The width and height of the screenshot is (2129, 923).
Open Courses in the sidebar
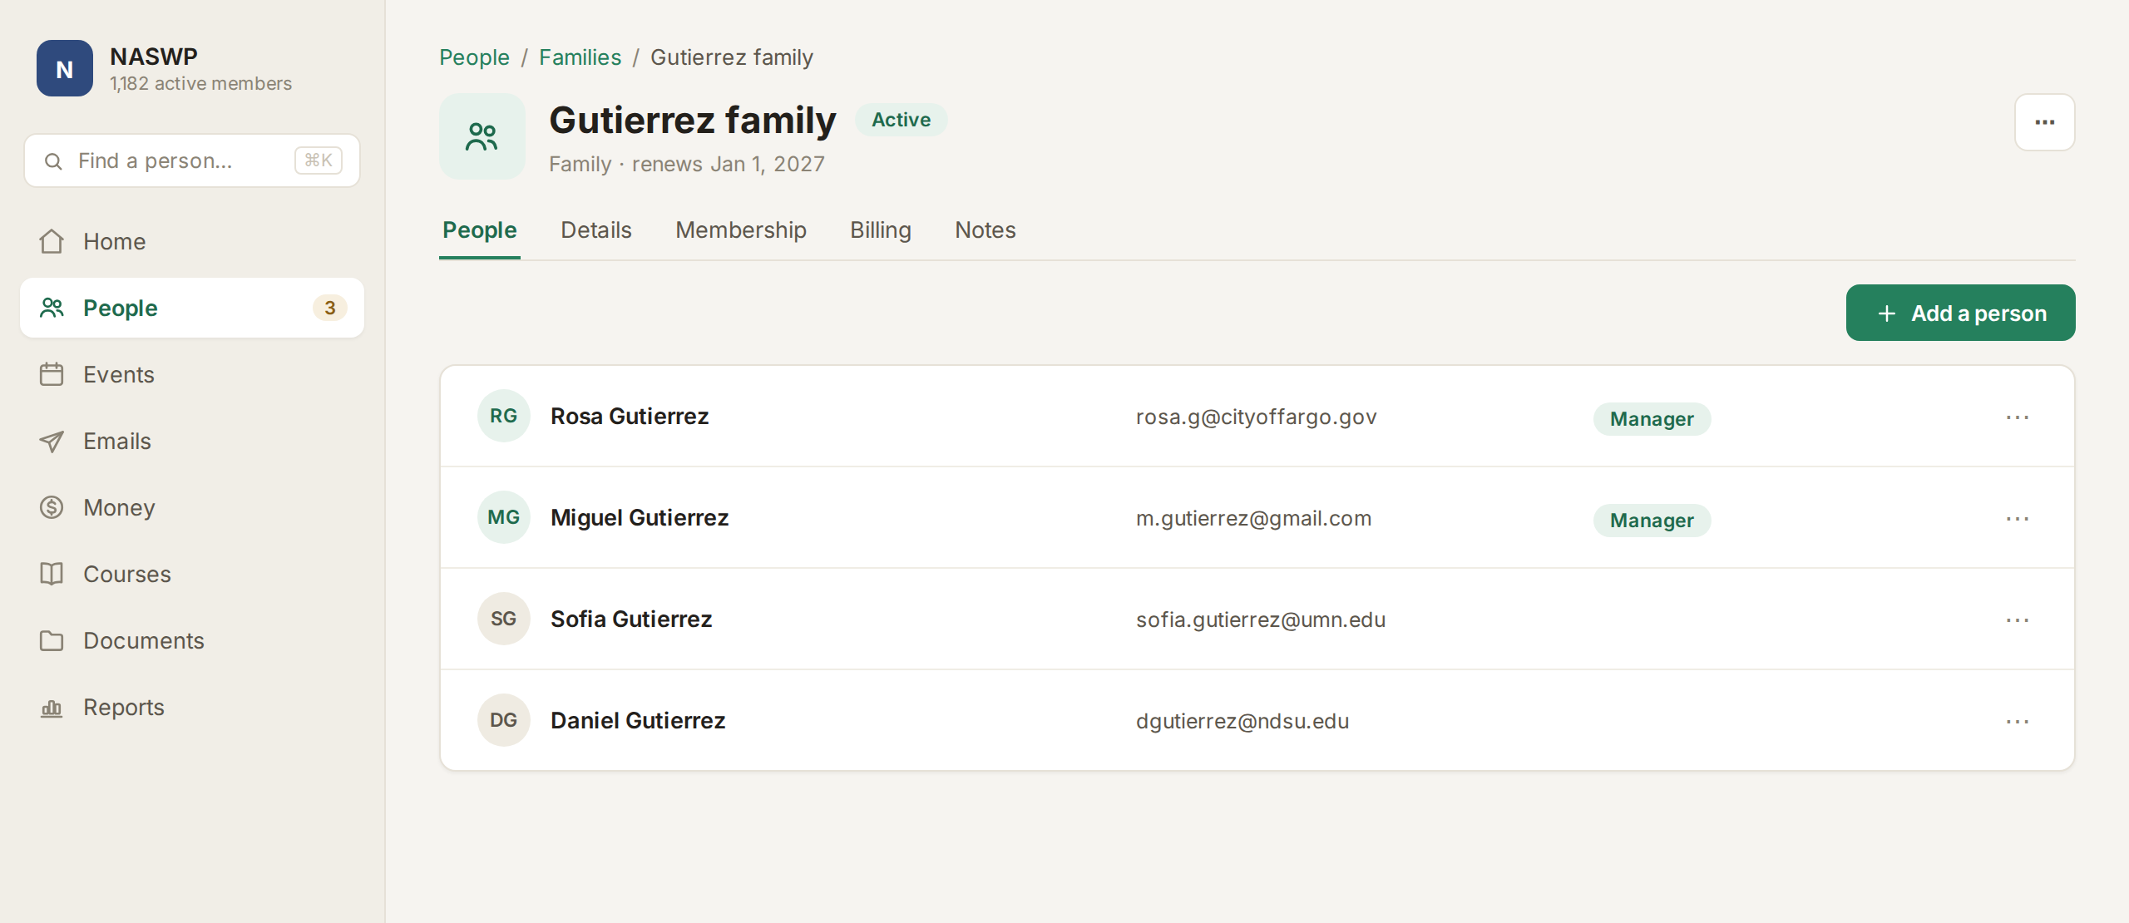tap(192, 574)
